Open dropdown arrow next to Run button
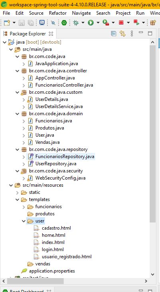Screen dimensions: 160x292 tap(98, 23)
